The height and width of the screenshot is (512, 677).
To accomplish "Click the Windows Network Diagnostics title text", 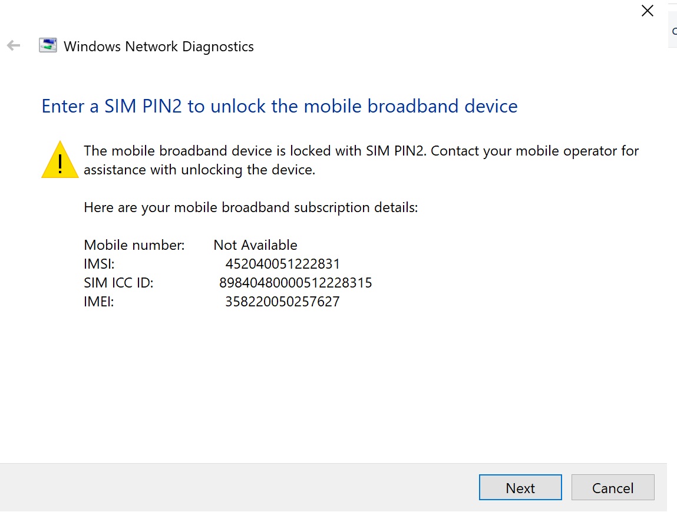I will (159, 46).
